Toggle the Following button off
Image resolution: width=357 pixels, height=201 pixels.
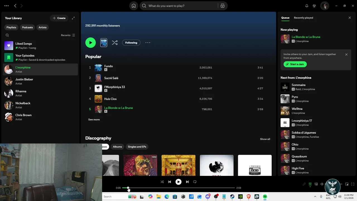click(x=131, y=43)
